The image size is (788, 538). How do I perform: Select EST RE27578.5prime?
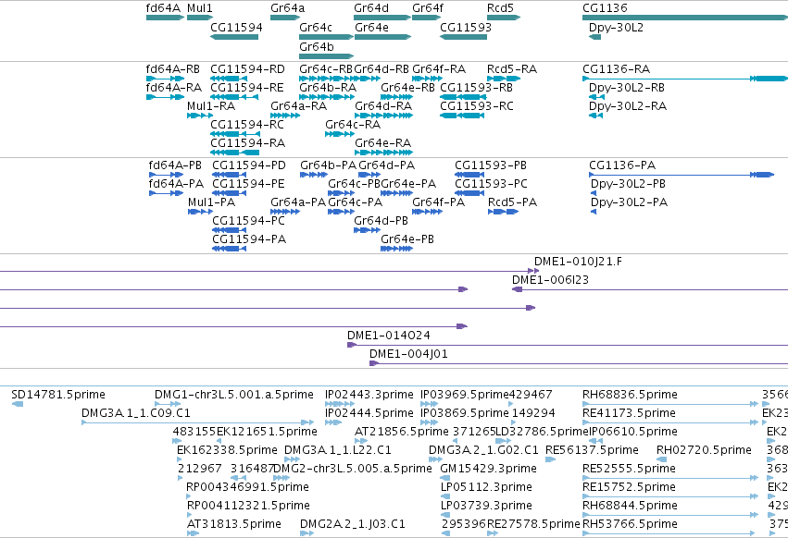point(493,533)
